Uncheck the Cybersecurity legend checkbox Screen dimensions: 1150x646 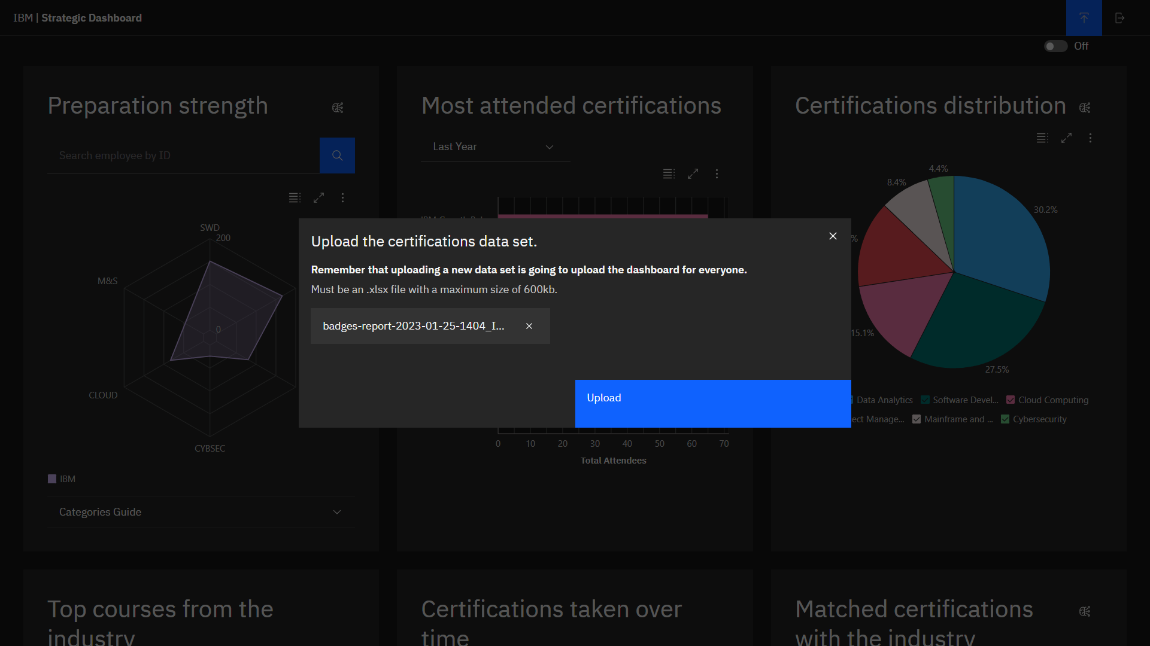coord(1005,419)
